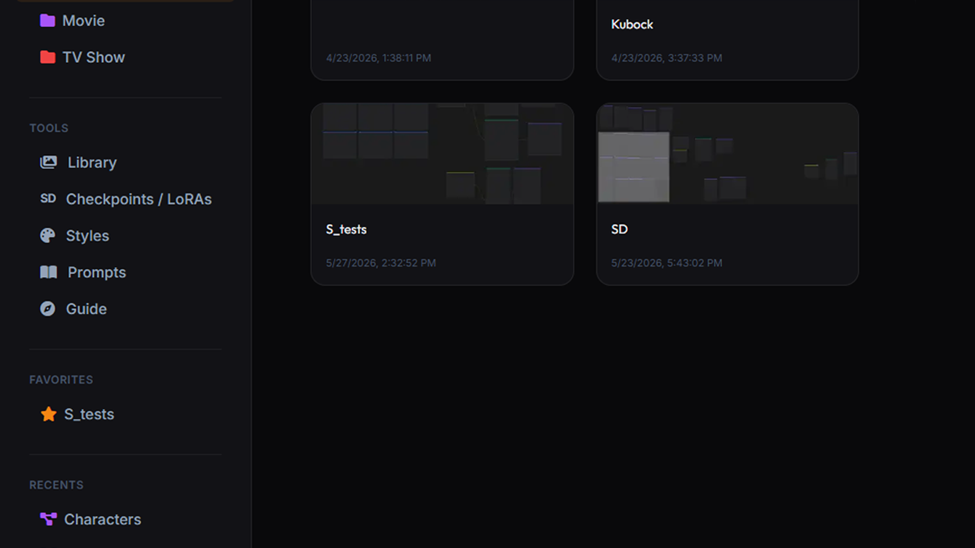Click the orange star next to S_tests
The image size is (975, 548).
[49, 414]
